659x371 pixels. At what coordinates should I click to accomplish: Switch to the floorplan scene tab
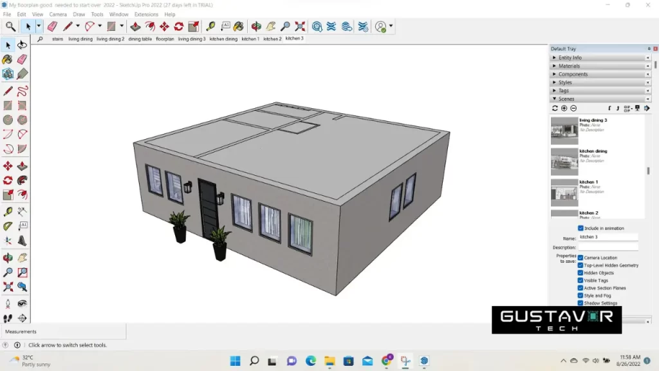coord(164,39)
